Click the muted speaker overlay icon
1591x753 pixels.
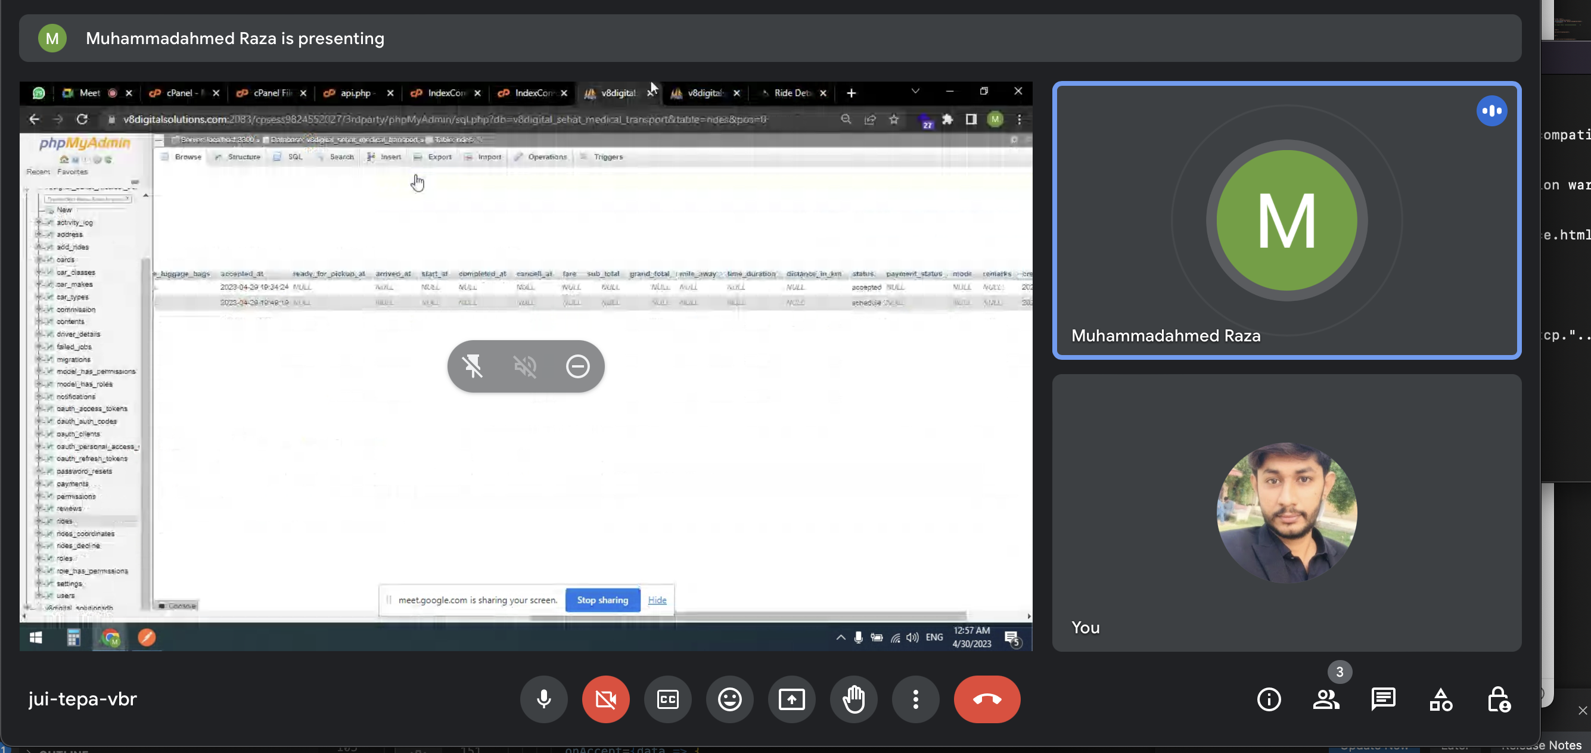(x=525, y=366)
